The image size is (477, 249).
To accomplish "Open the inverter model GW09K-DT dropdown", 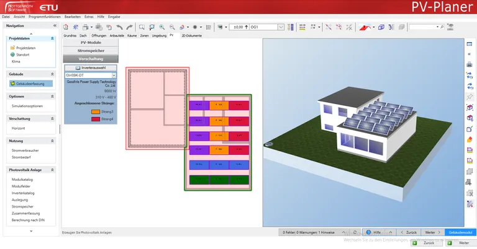I will click(114, 75).
